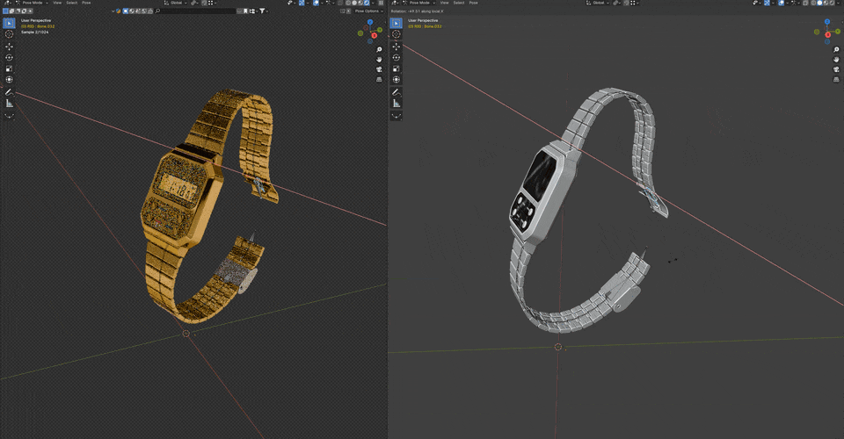The width and height of the screenshot is (844, 439).
Task: Select the Measure tool in right viewport
Action: (397, 104)
